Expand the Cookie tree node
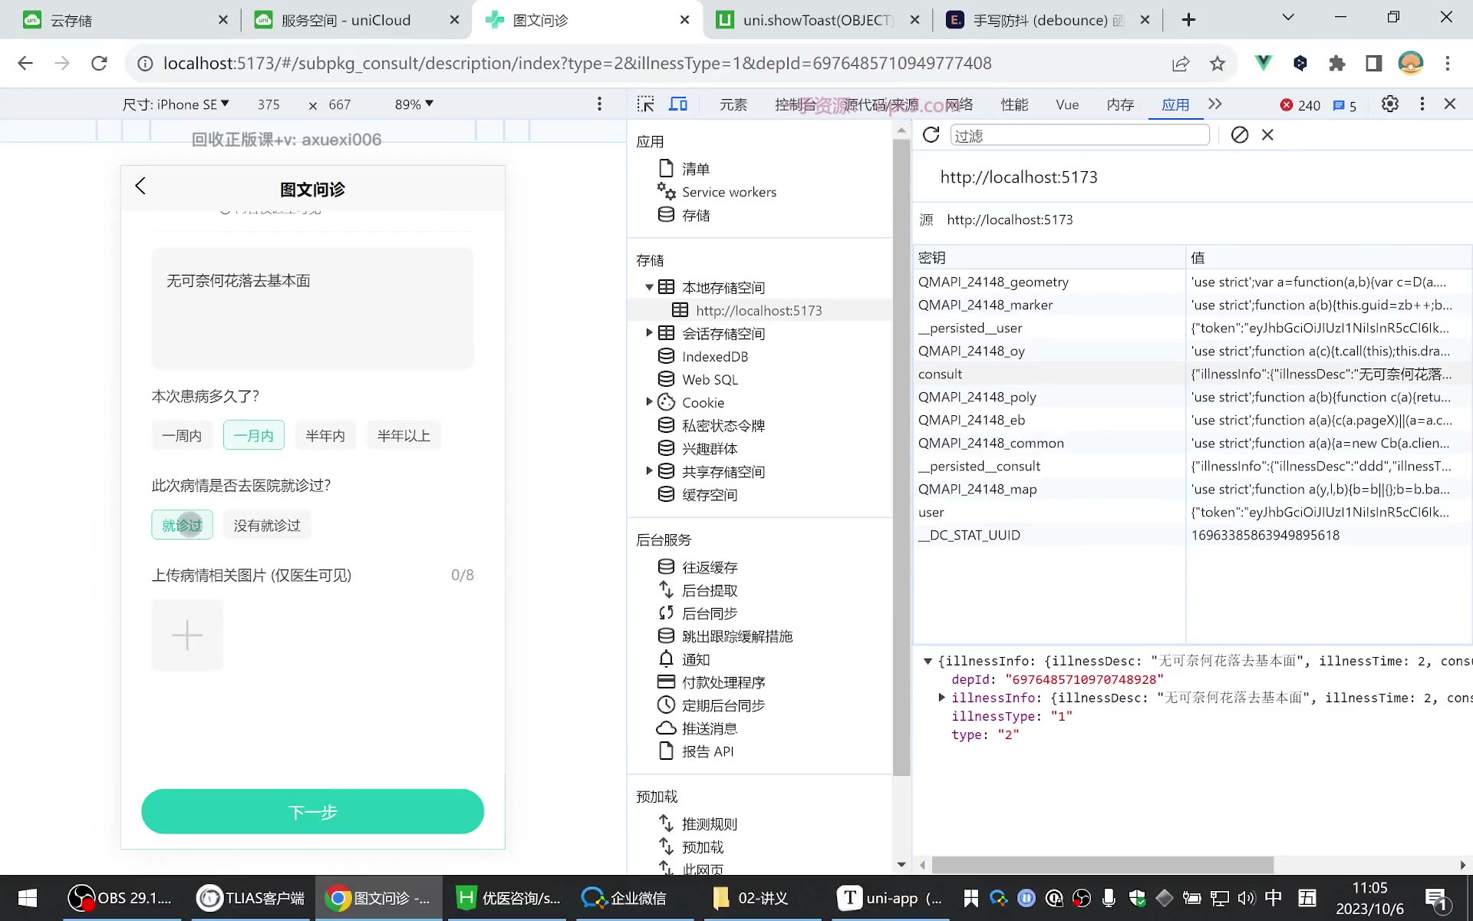 click(649, 402)
